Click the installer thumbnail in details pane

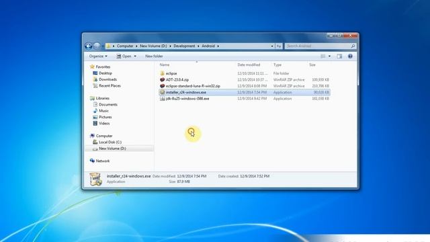[x=96, y=179]
